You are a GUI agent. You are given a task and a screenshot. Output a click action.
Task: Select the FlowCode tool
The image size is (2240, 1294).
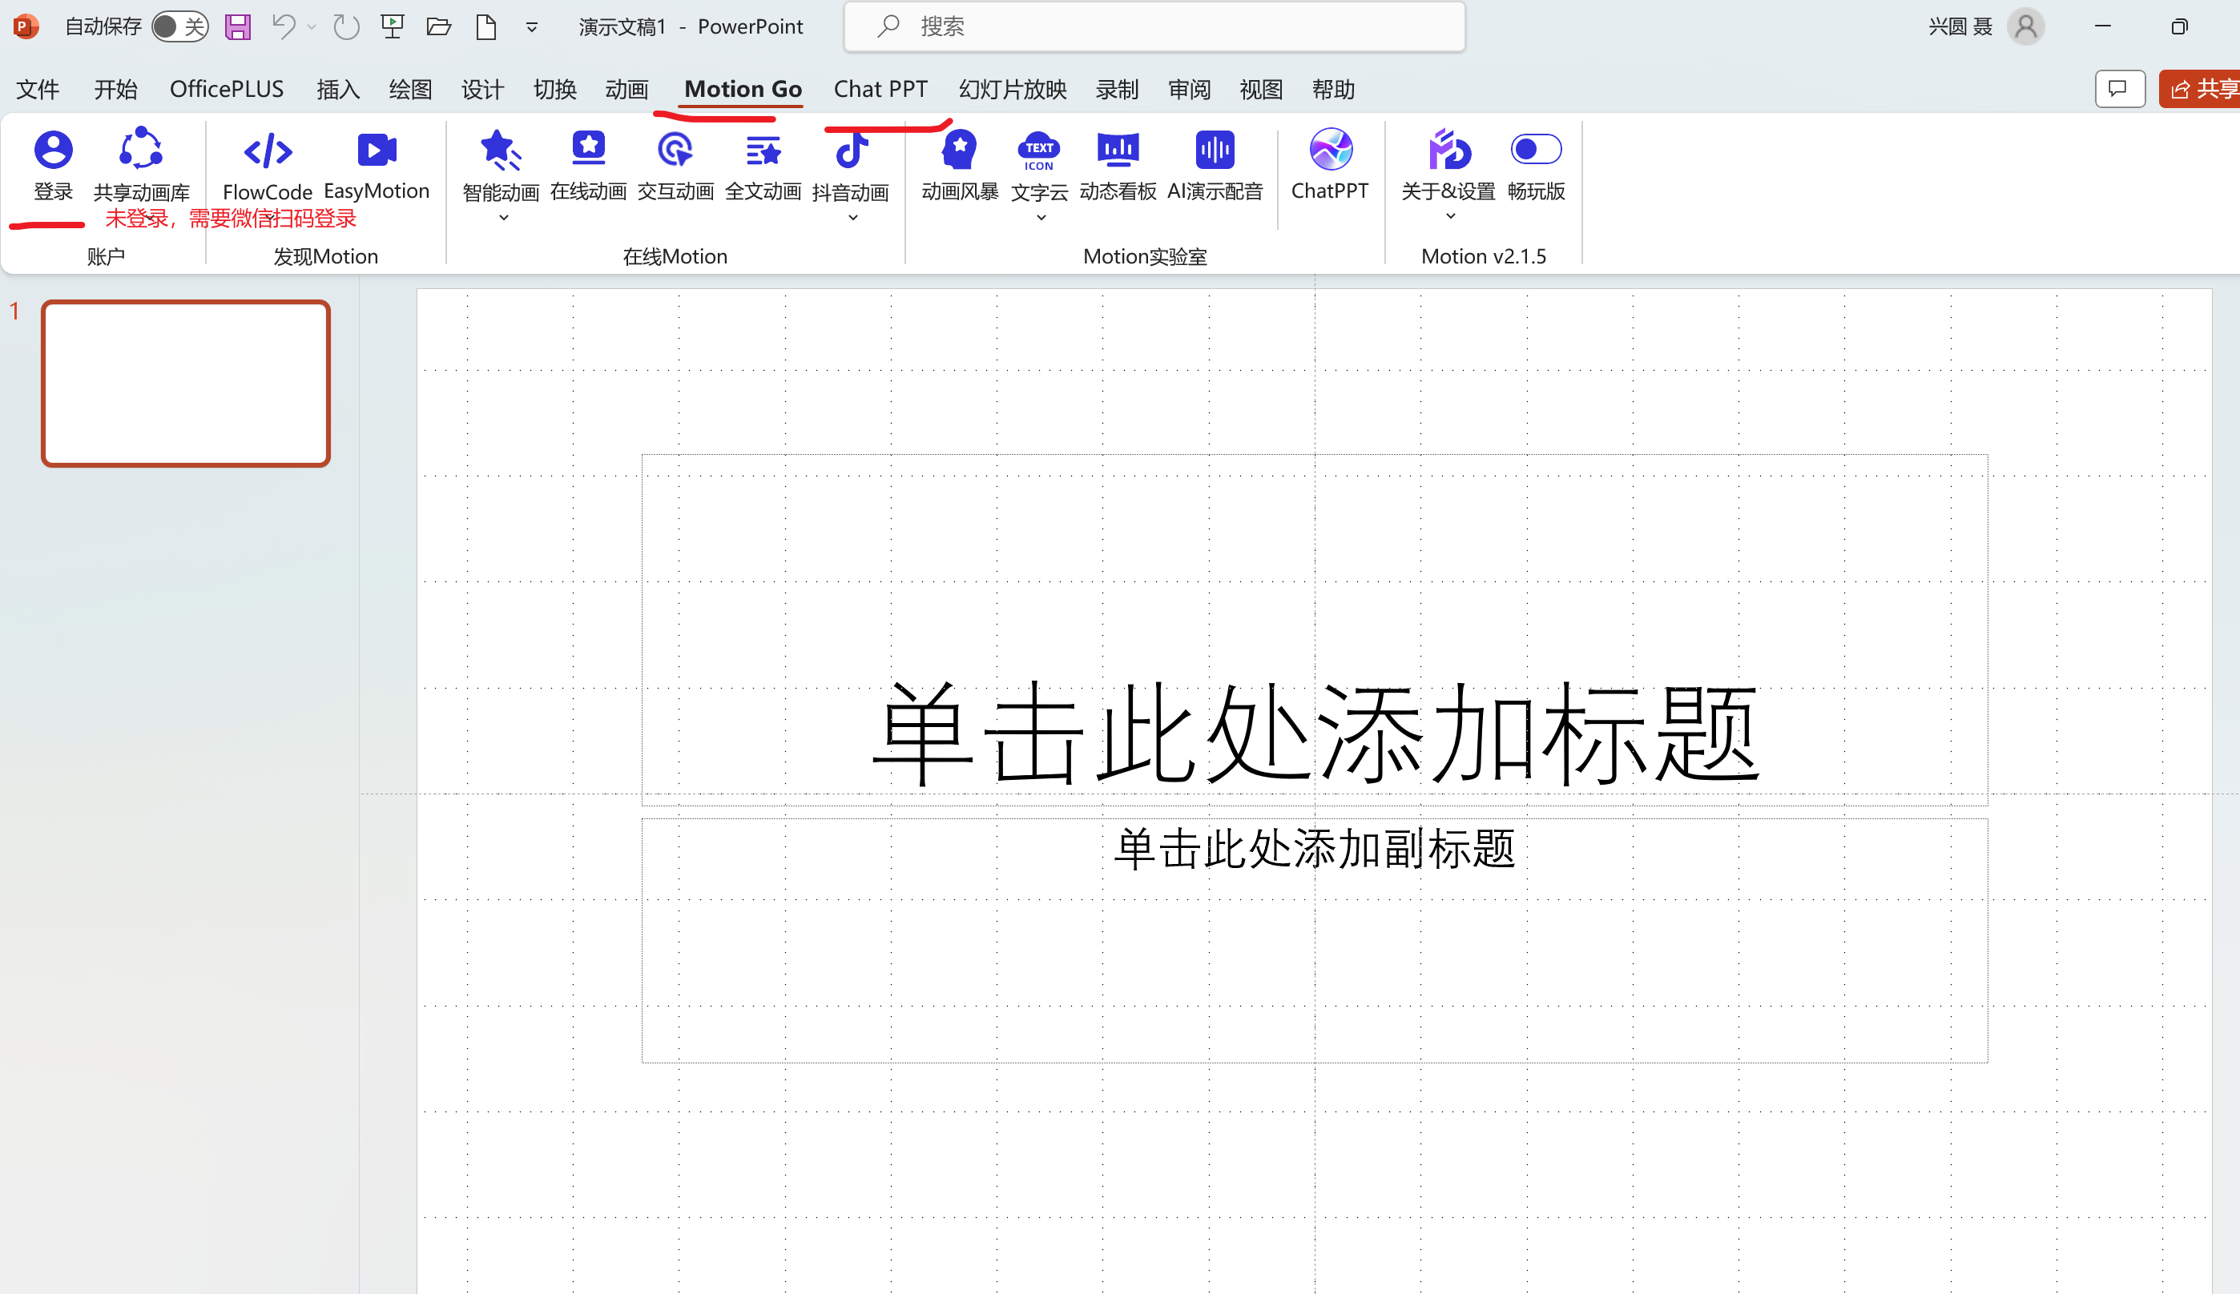tap(268, 165)
